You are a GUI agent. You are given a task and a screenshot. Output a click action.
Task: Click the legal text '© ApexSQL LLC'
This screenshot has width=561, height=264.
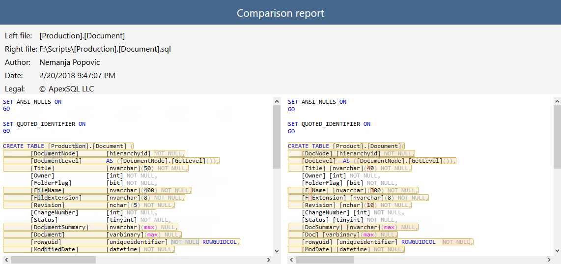pyautogui.click(x=67, y=89)
